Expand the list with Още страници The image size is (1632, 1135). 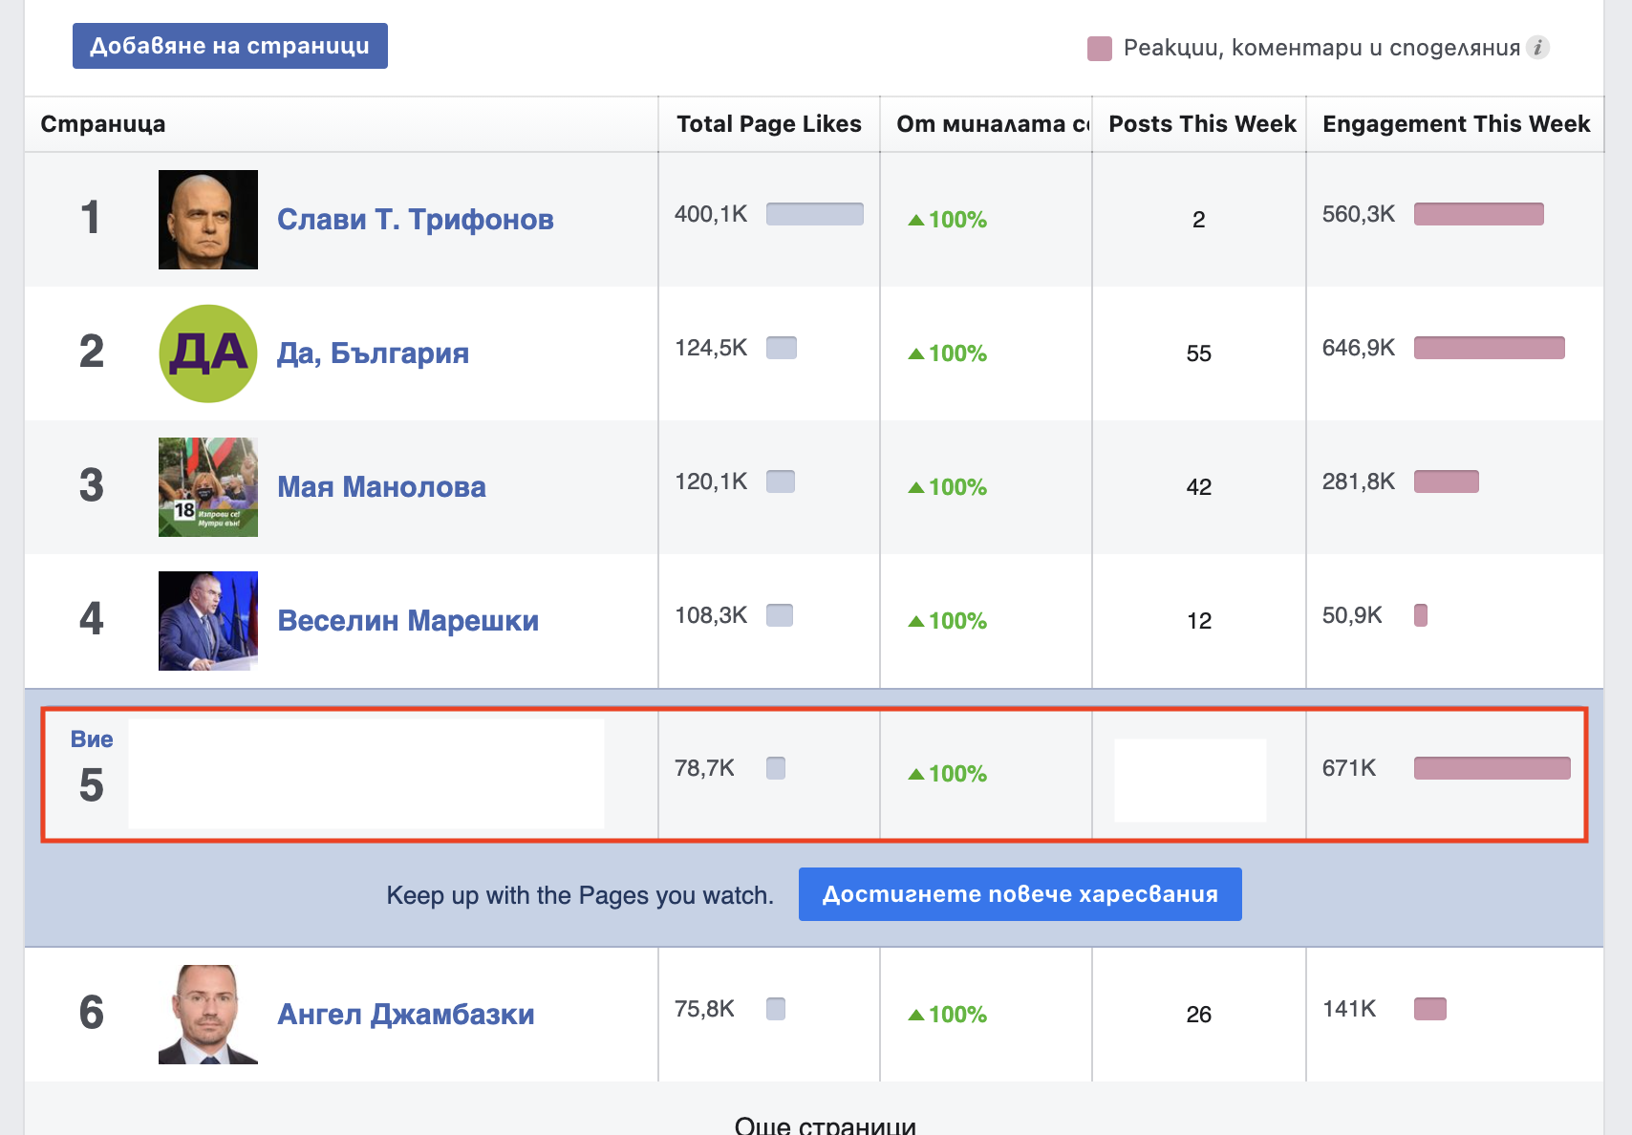(825, 1124)
